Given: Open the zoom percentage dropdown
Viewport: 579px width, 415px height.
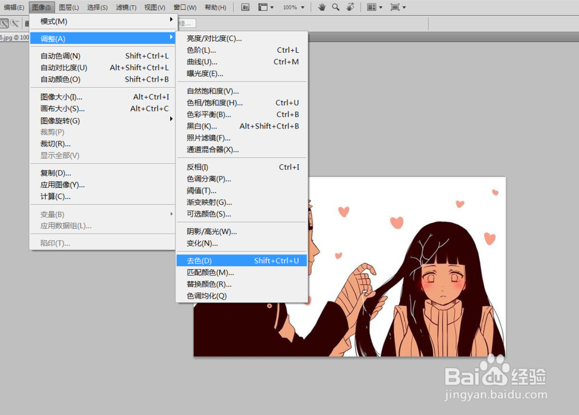Looking at the screenshot, I should [294, 7].
